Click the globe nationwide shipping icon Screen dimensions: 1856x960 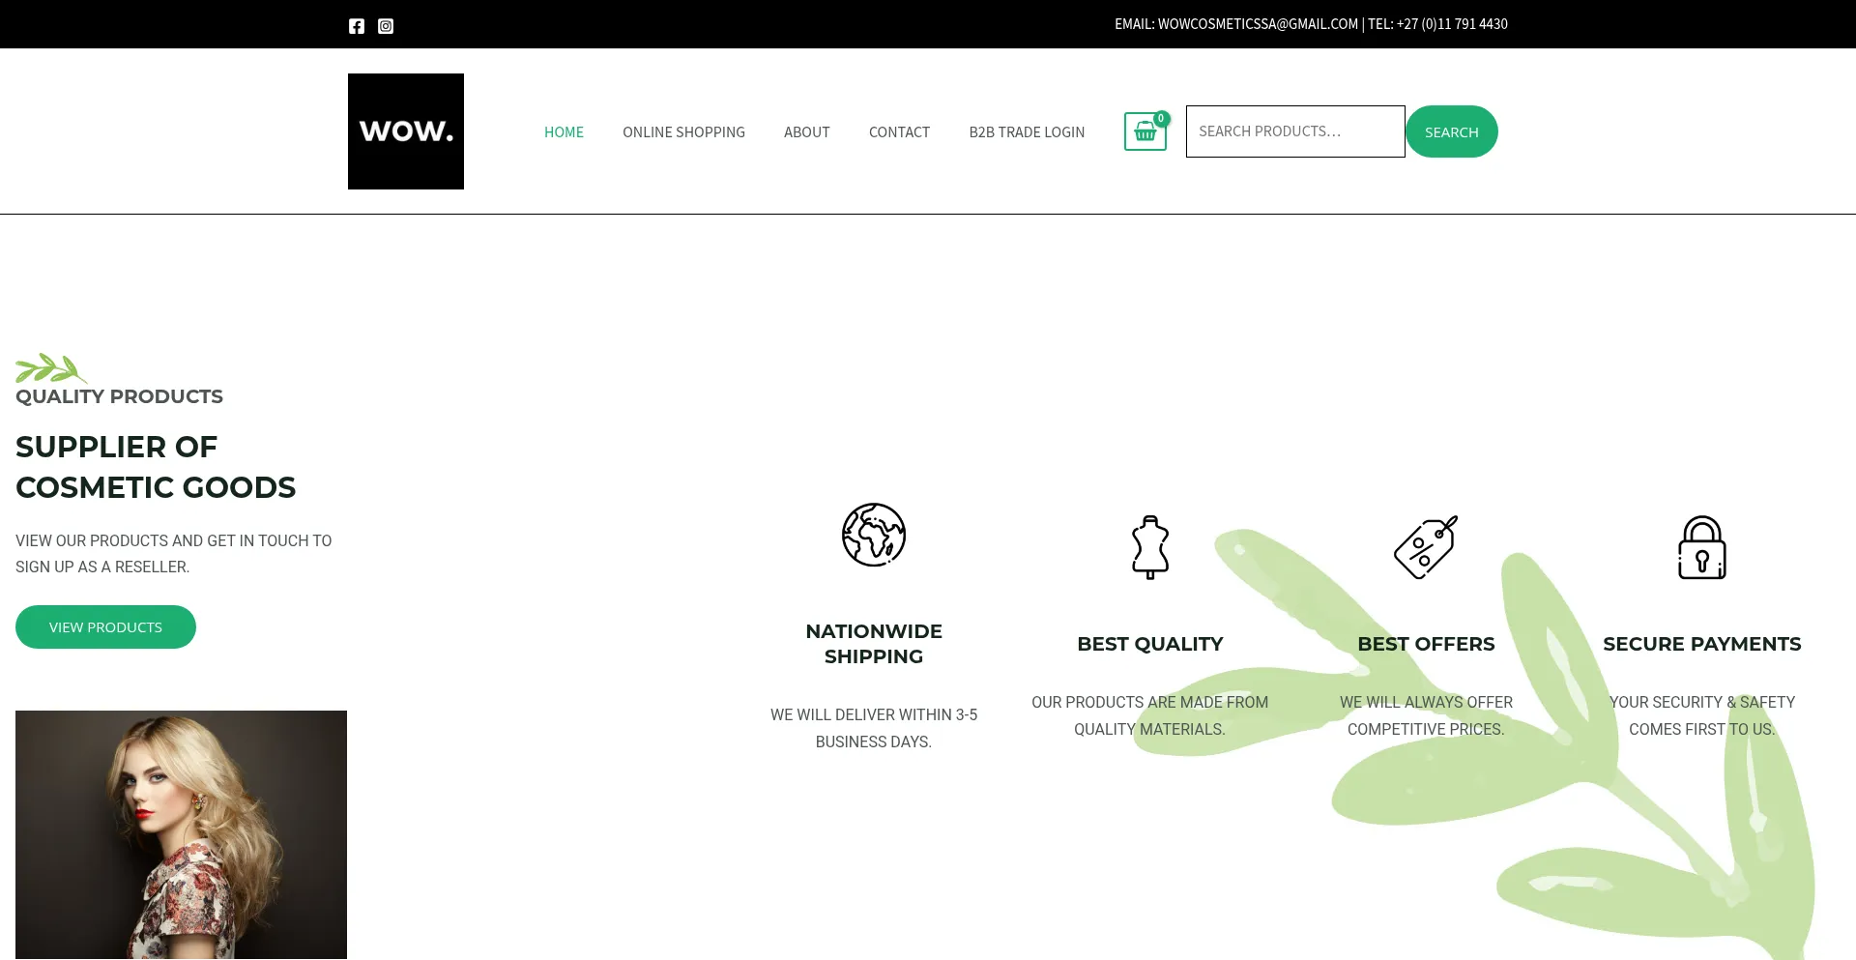point(874,535)
